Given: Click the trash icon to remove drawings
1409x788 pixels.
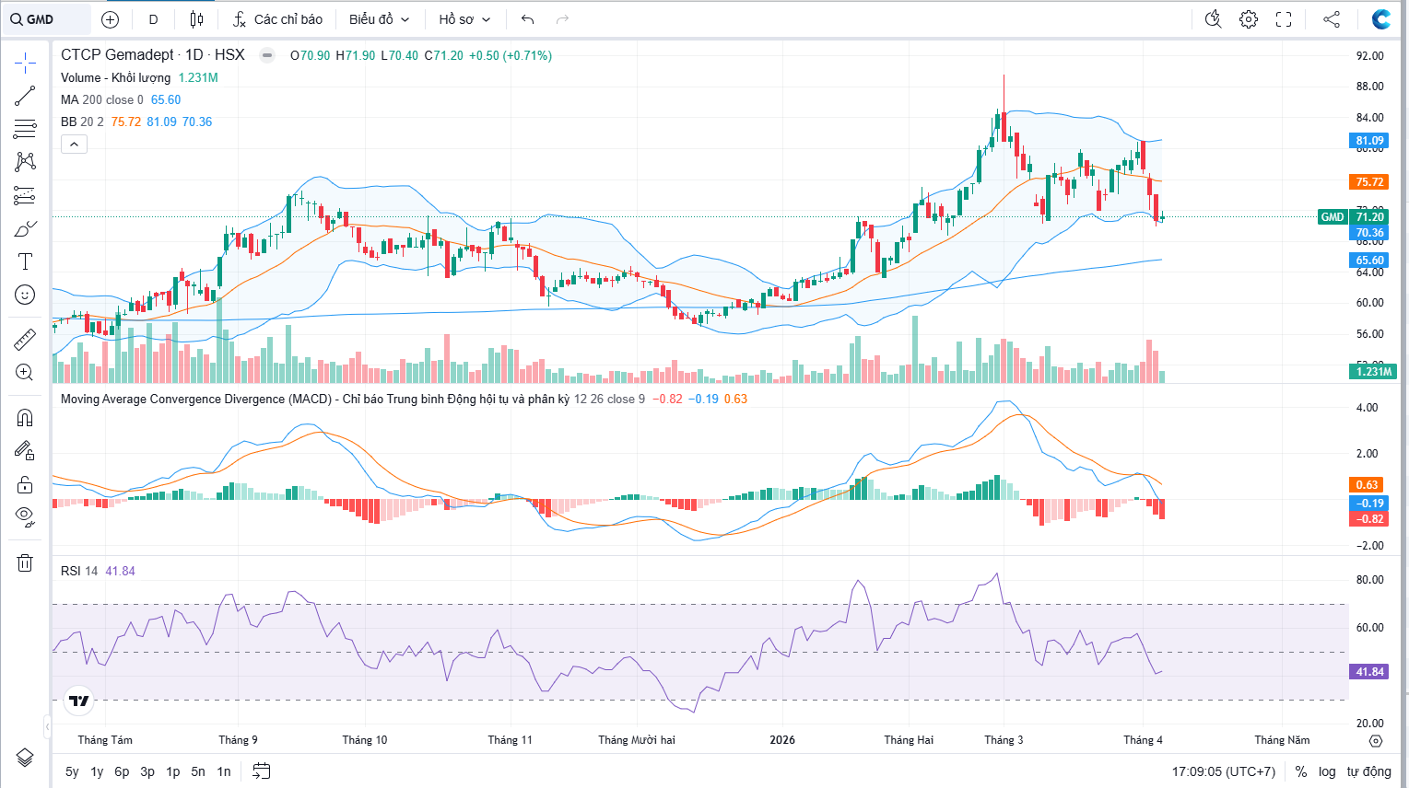Looking at the screenshot, I should [x=25, y=562].
